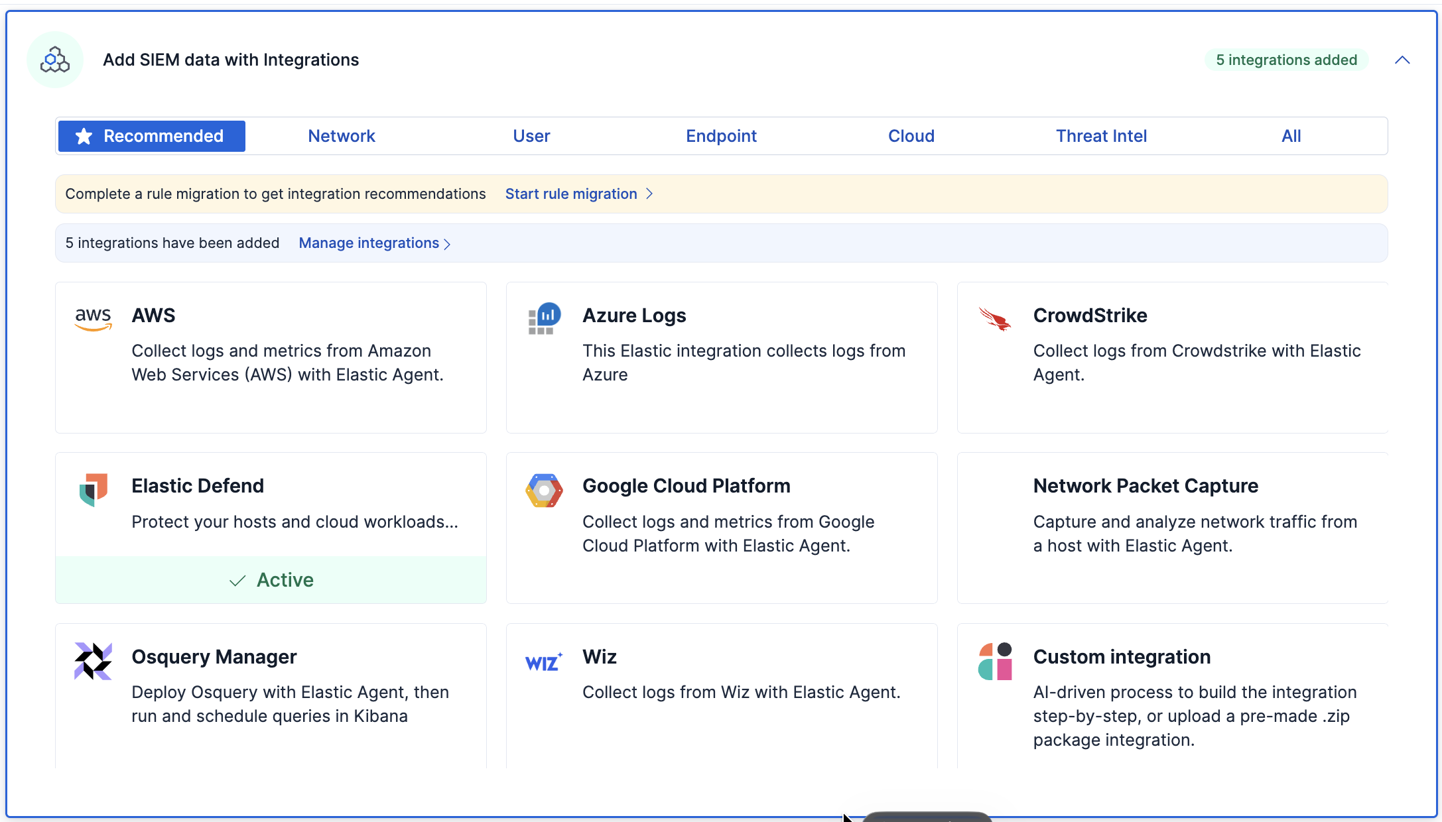The image size is (1442, 822).
Task: Switch to the User tab
Action: [531, 136]
